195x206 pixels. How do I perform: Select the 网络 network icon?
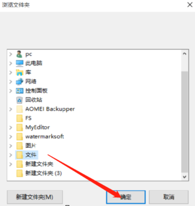[19, 82]
